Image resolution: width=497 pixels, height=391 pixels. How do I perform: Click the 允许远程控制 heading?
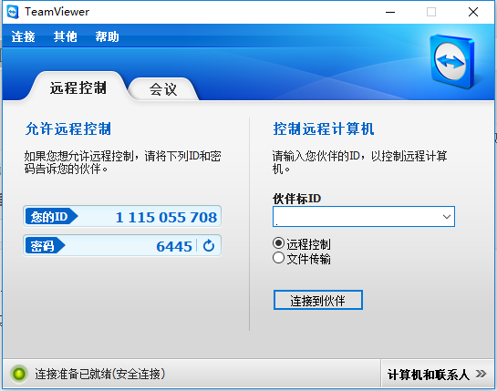[68, 129]
